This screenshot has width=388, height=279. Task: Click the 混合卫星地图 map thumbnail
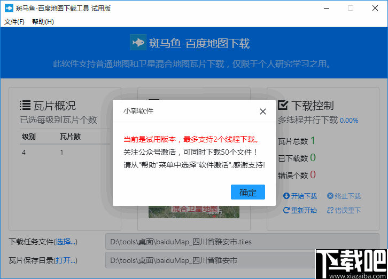[x=194, y=212]
